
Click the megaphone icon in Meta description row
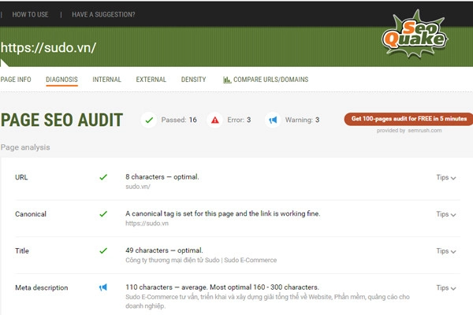tap(103, 288)
